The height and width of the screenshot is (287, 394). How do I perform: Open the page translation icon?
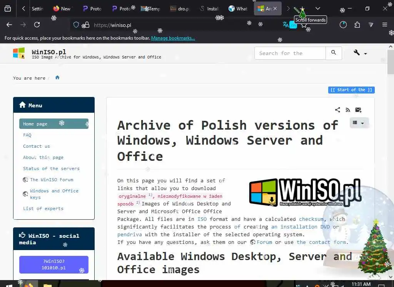[x=286, y=25]
